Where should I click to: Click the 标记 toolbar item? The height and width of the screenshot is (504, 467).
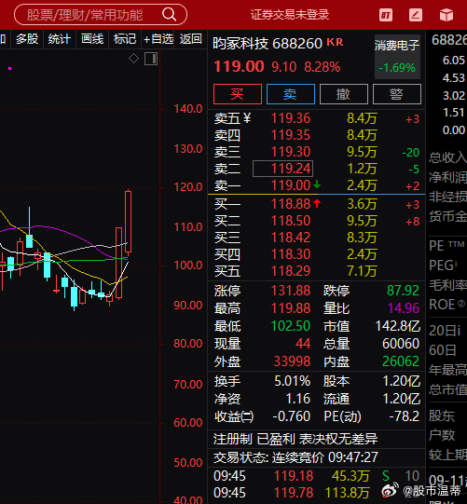125,39
